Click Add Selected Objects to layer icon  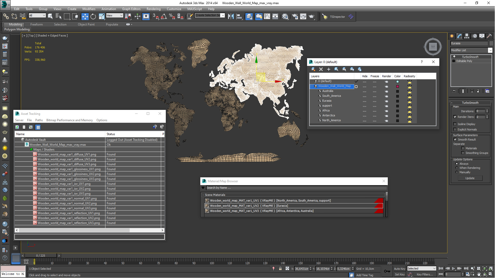(329, 69)
